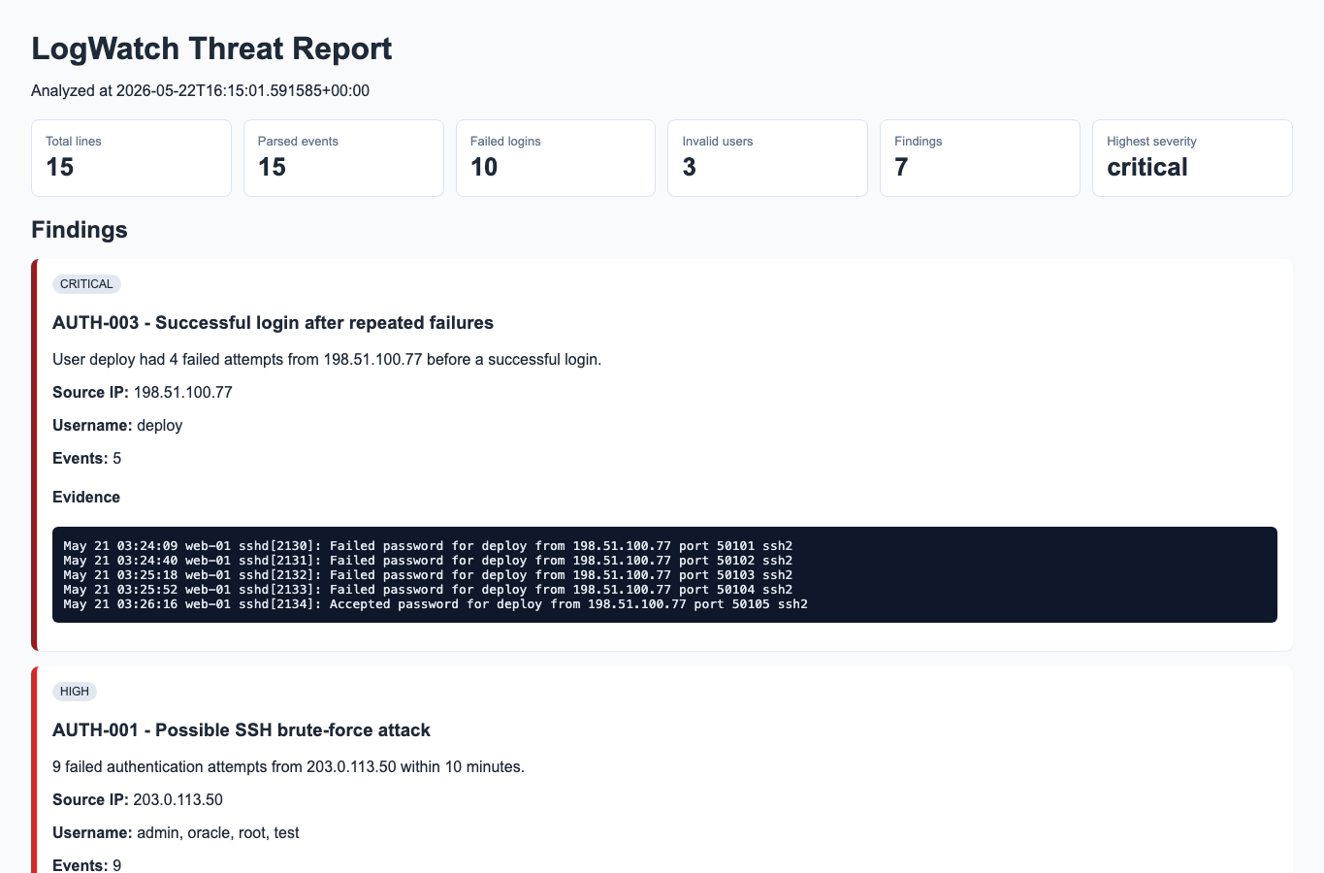
Task: Click the log line with sshd[2132]
Action: click(428, 575)
